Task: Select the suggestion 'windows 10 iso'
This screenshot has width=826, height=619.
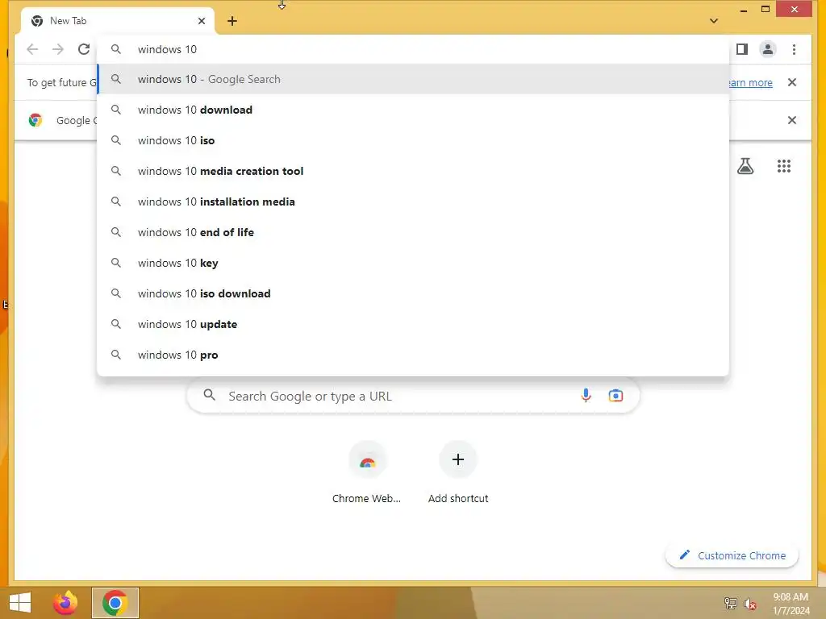Action: 413,140
